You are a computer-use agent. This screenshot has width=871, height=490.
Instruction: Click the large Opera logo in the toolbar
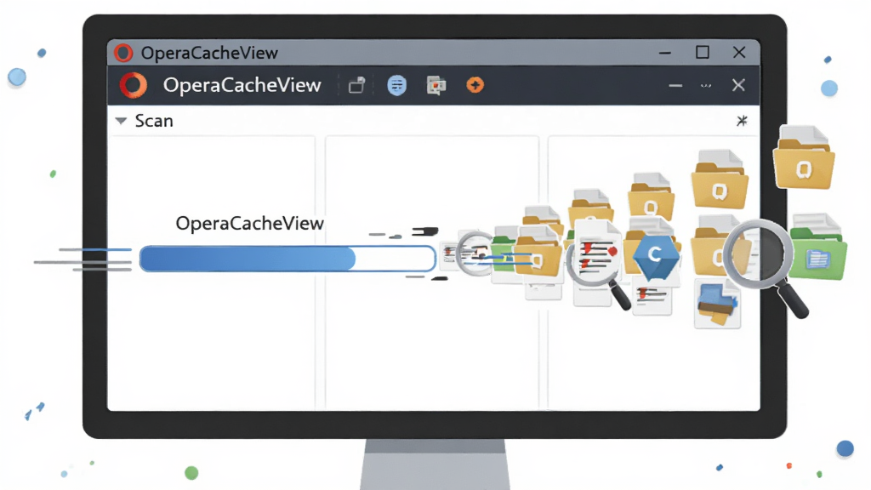[134, 85]
